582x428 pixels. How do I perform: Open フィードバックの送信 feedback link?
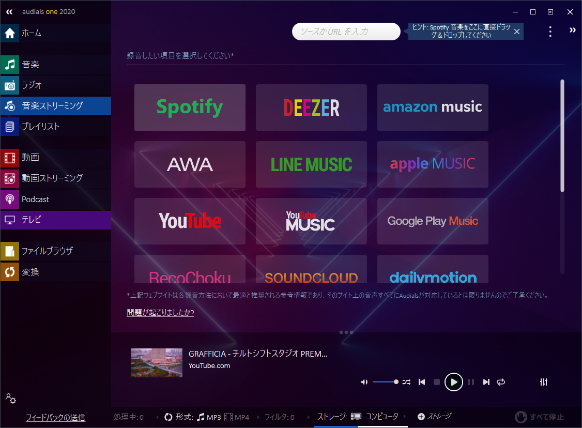tap(56, 418)
